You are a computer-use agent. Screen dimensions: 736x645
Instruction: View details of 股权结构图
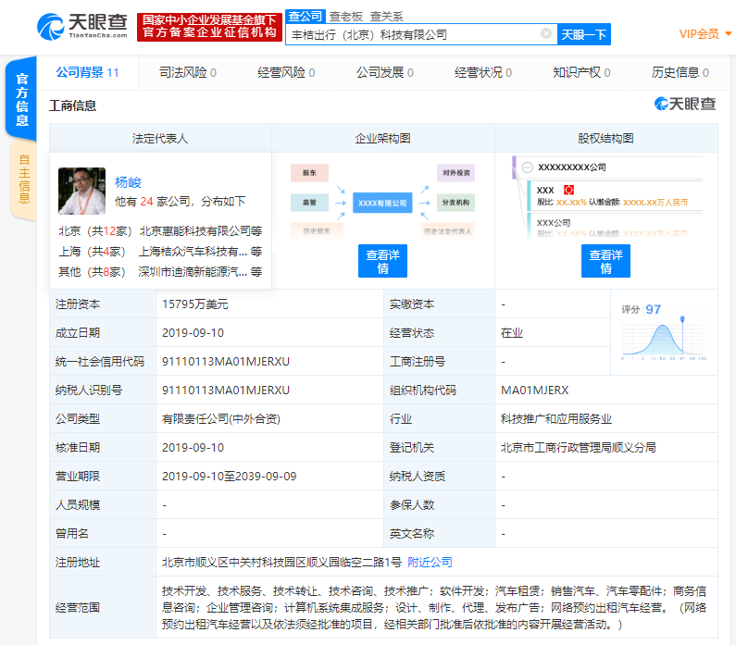pyautogui.click(x=605, y=261)
